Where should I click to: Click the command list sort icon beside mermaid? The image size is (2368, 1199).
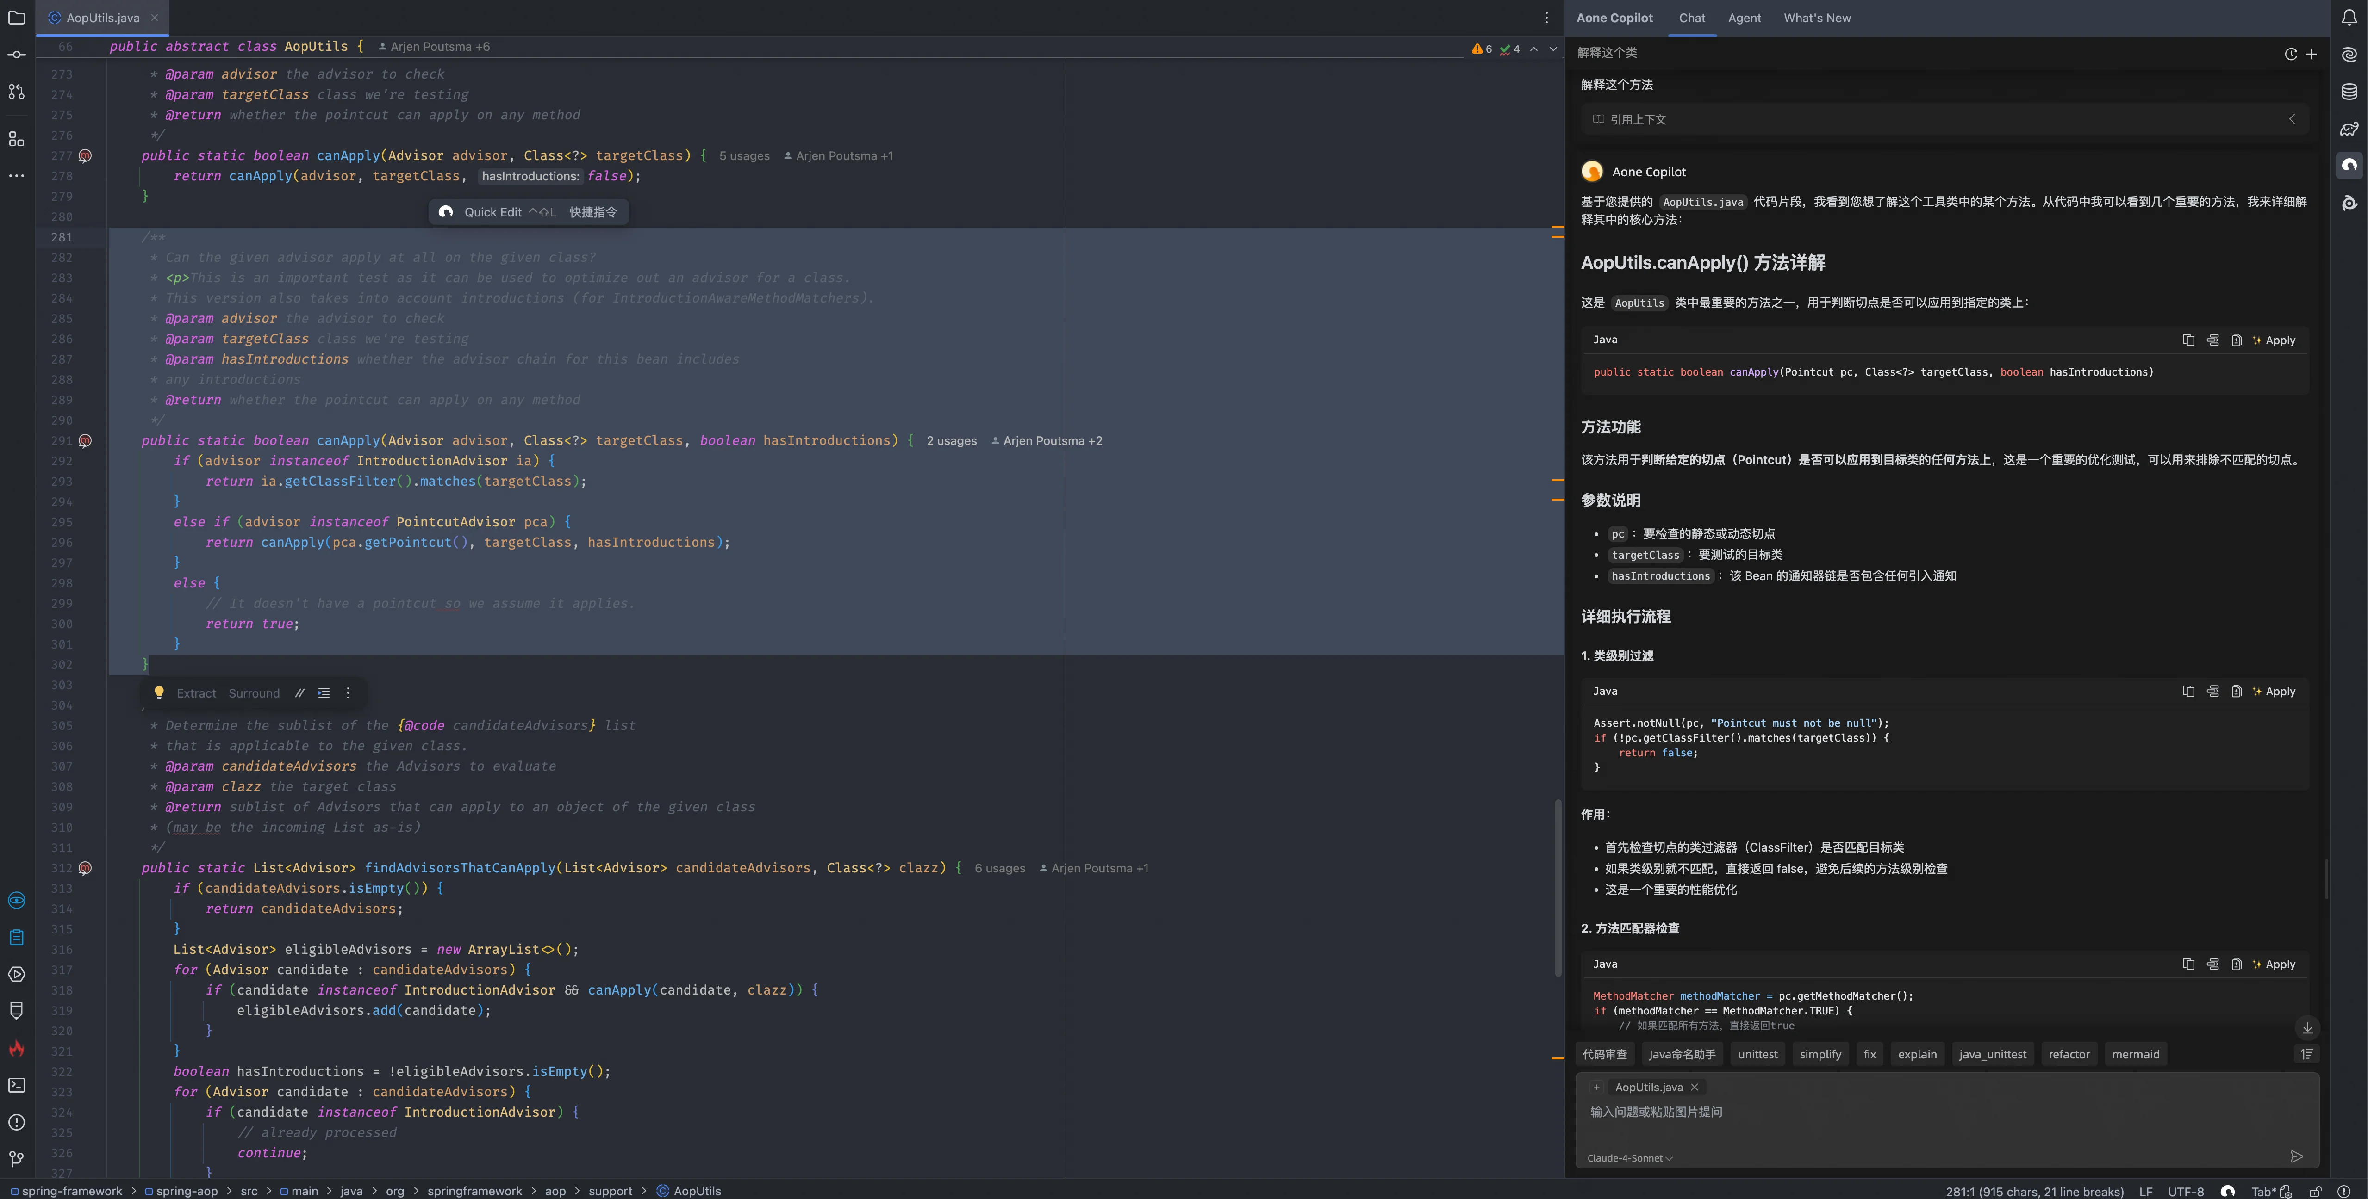[x=2306, y=1054]
